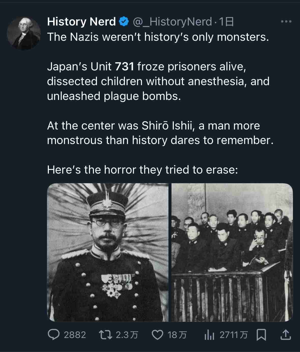Image resolution: width=300 pixels, height=352 pixels.
Task: Click the blue verified badge
Action: (124, 22)
